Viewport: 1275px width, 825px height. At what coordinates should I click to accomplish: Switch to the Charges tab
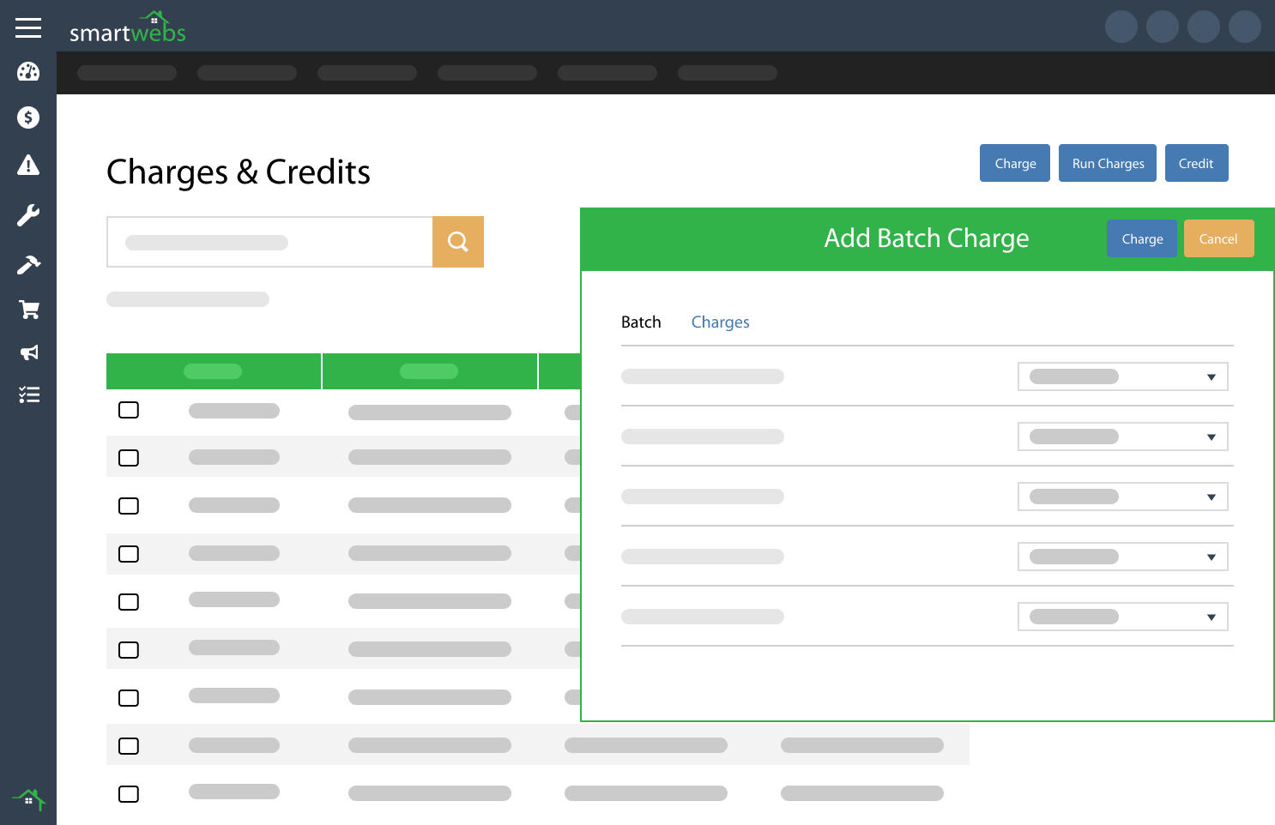click(720, 322)
